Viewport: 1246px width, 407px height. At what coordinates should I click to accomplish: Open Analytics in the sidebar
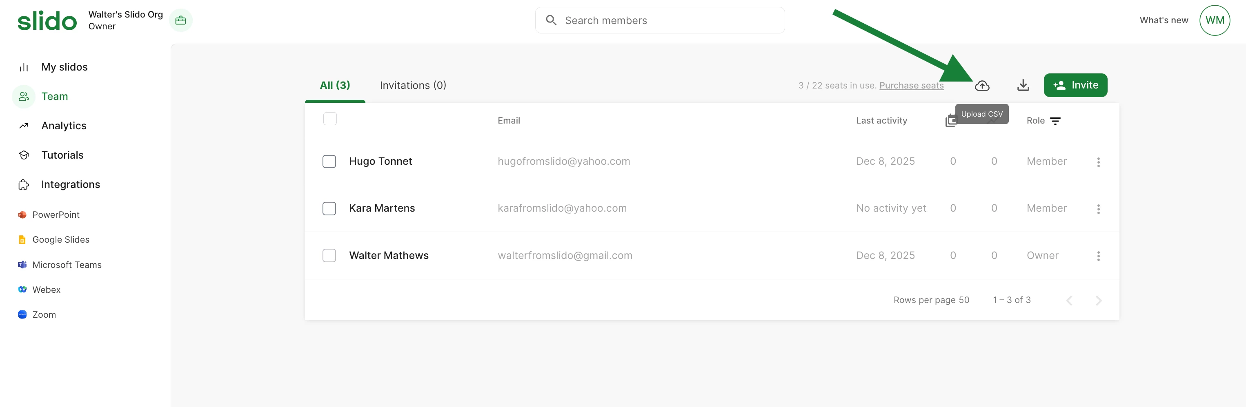(x=63, y=126)
